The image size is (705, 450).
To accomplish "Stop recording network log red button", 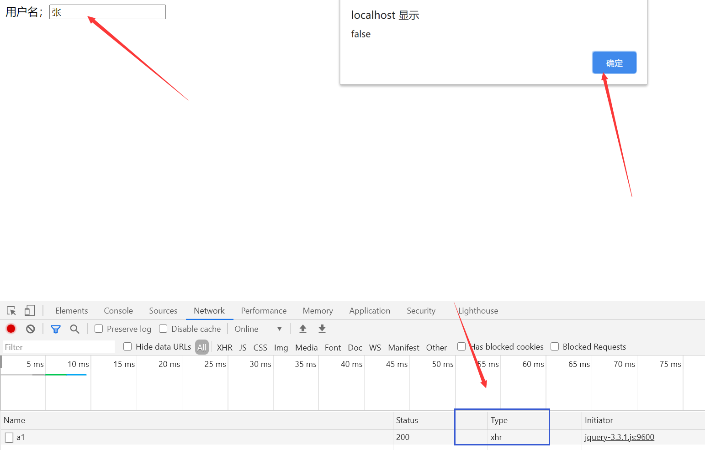I will point(11,329).
